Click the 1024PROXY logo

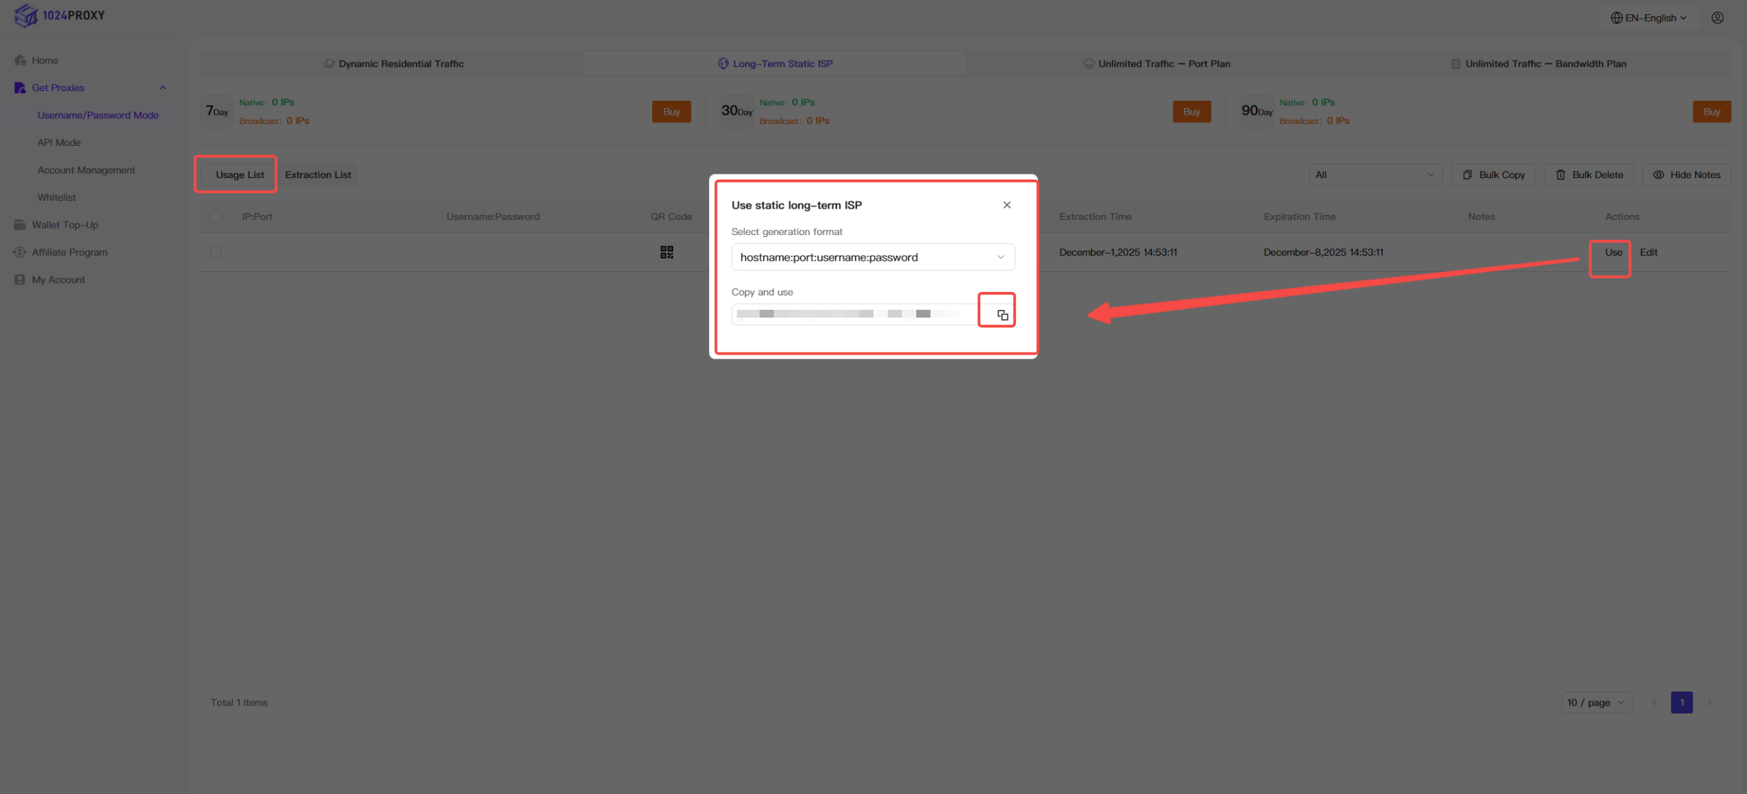60,15
